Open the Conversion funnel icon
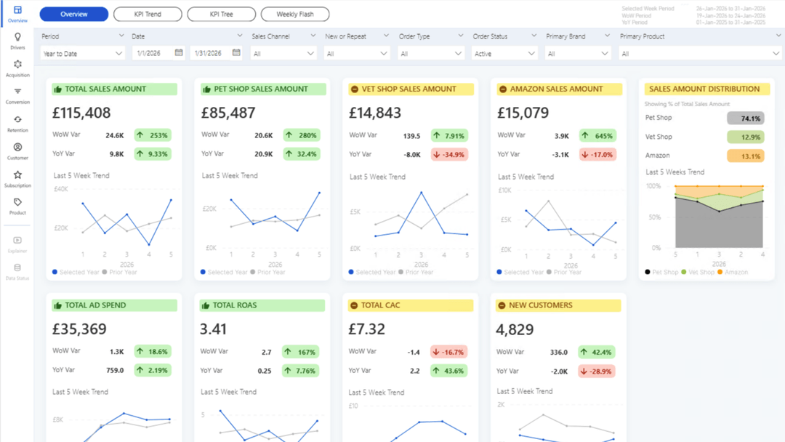 (17, 92)
